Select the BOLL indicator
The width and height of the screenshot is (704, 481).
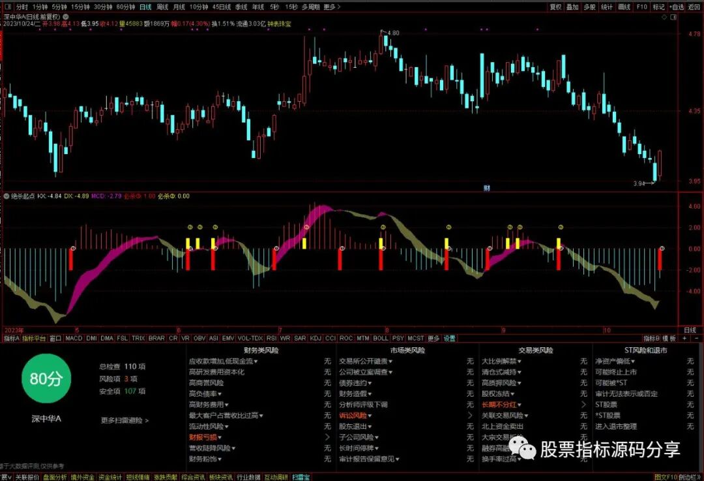pyautogui.click(x=381, y=338)
